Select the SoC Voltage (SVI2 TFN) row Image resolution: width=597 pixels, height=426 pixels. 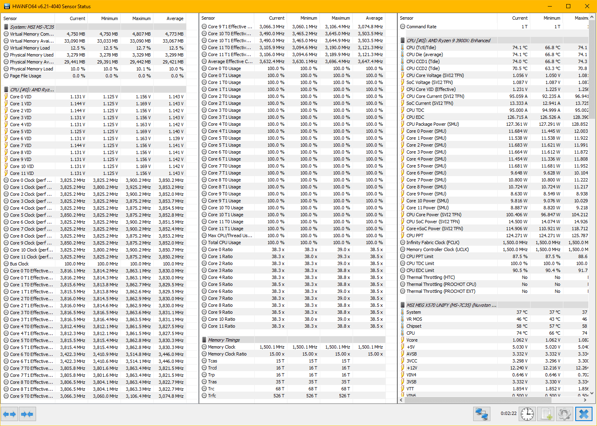tap(494, 82)
